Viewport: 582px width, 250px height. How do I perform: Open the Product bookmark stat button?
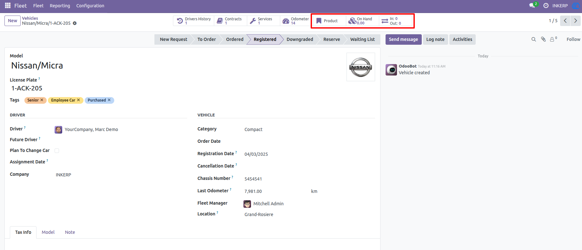coord(329,21)
